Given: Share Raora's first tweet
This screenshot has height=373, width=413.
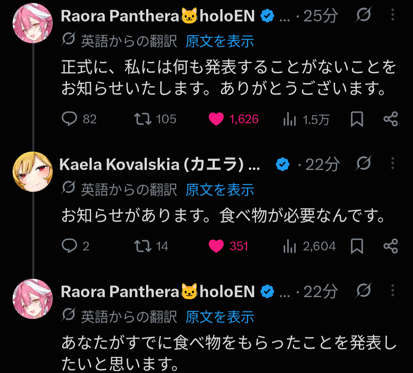Looking at the screenshot, I should pyautogui.click(x=390, y=119).
